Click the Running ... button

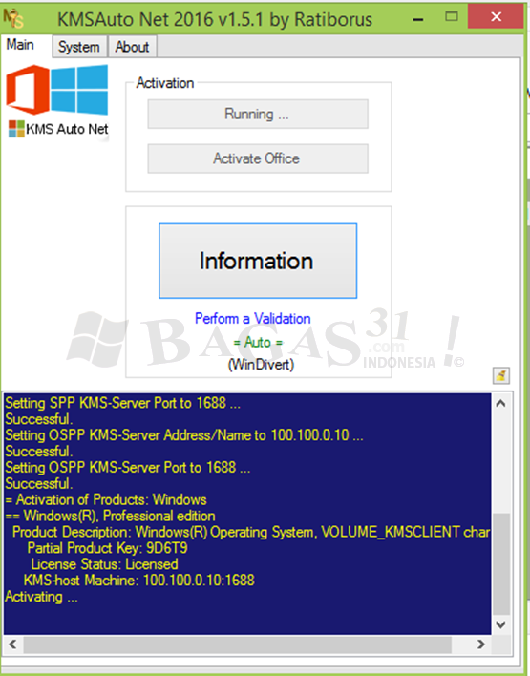258,115
